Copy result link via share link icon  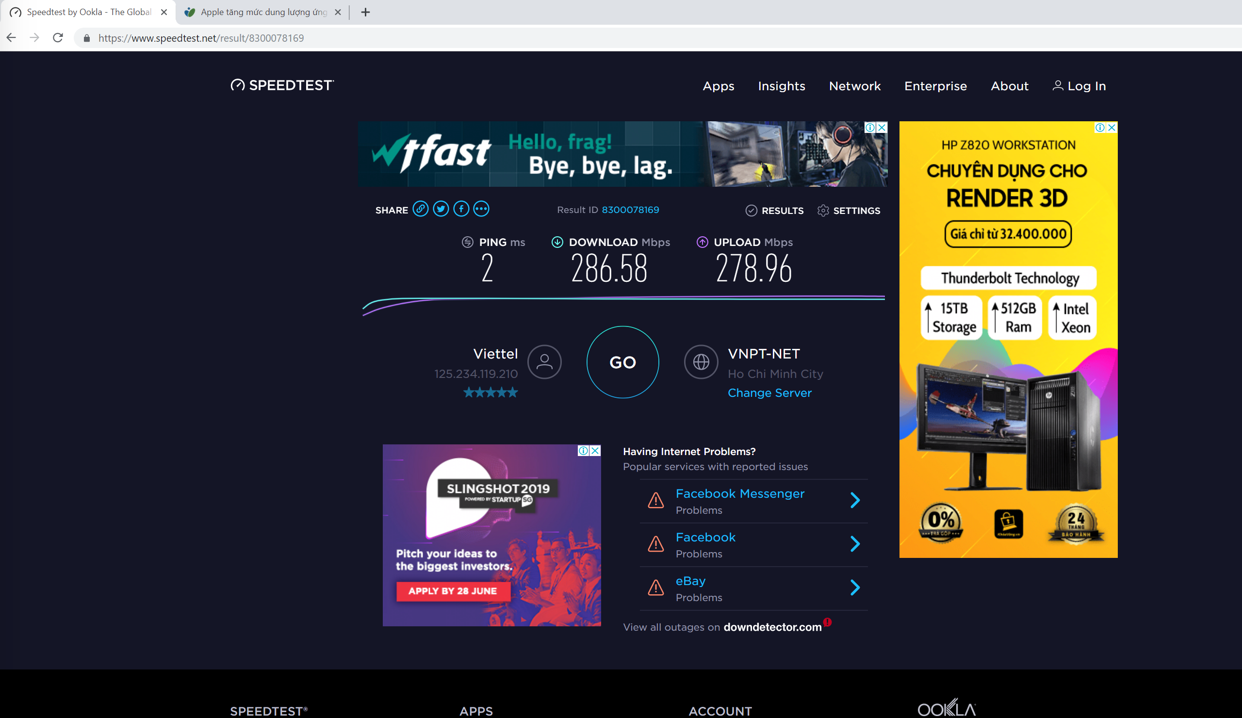pos(421,209)
